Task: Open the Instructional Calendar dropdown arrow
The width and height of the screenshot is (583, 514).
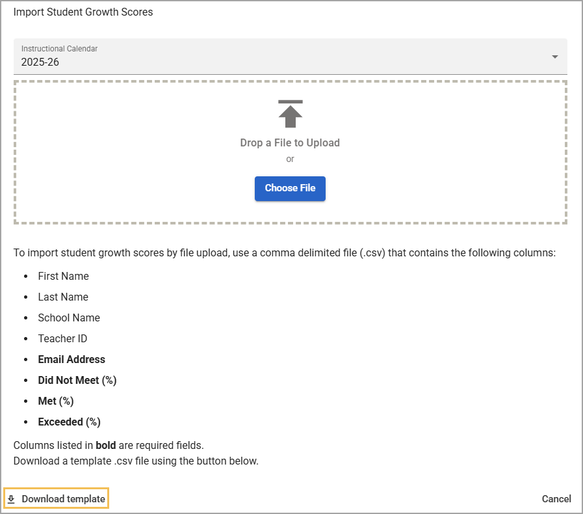Action: click(x=555, y=57)
